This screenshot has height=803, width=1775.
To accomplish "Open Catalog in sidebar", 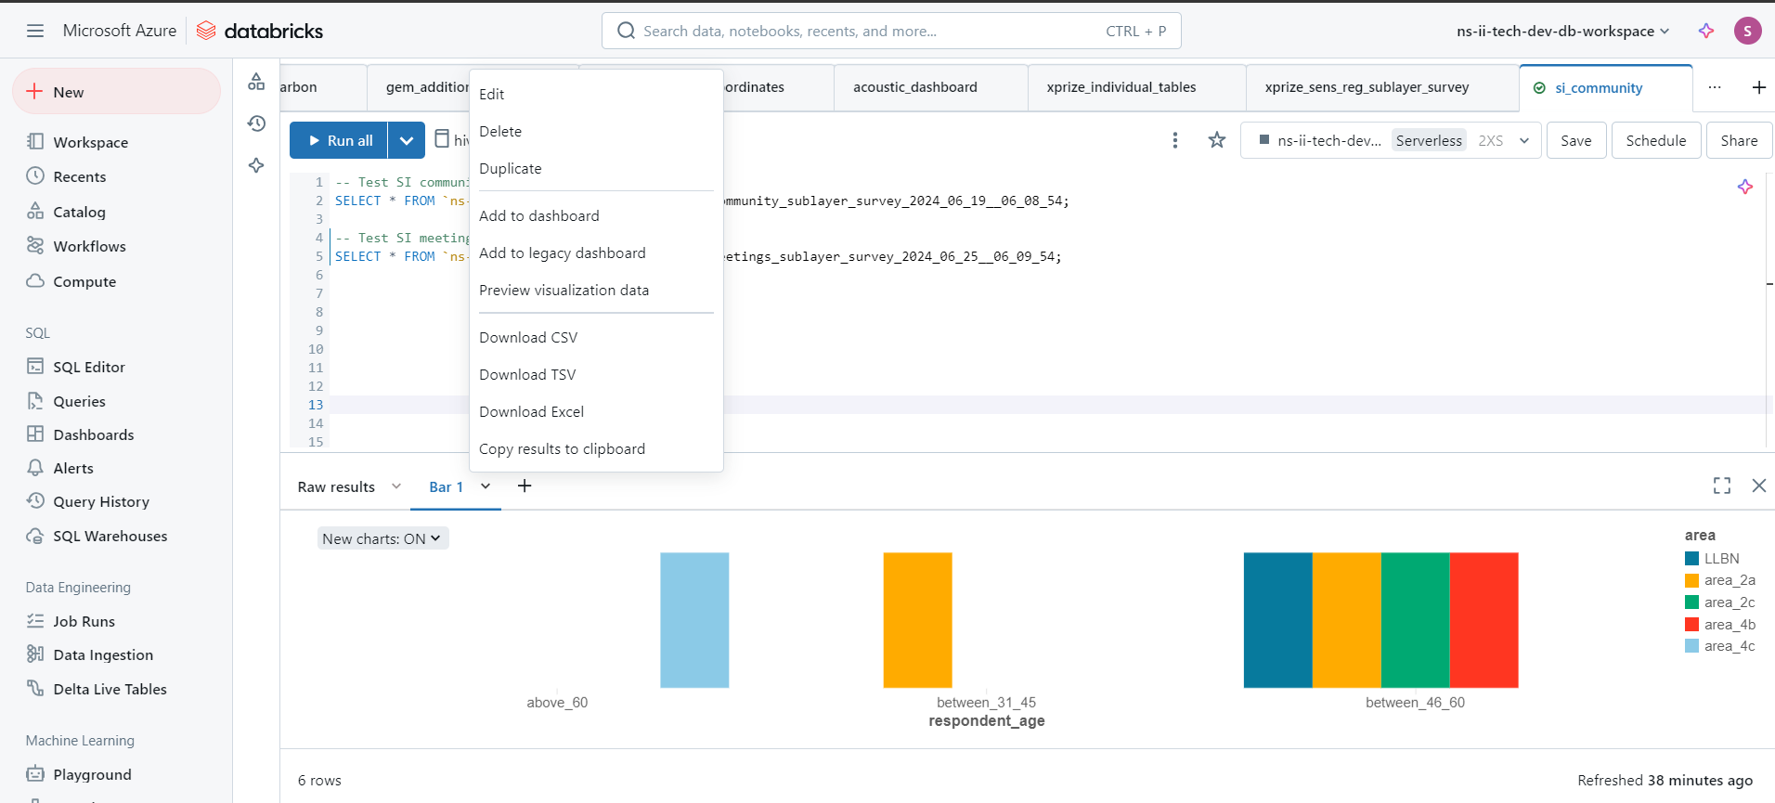I will pyautogui.click(x=80, y=212).
